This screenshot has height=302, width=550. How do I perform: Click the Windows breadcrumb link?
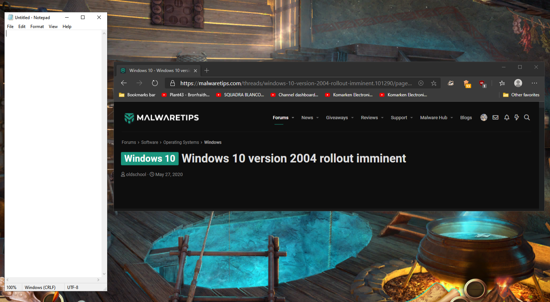(213, 142)
